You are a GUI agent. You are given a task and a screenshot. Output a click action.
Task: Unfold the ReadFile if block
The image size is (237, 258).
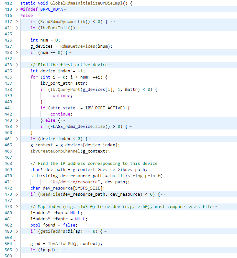click(x=17, y=194)
